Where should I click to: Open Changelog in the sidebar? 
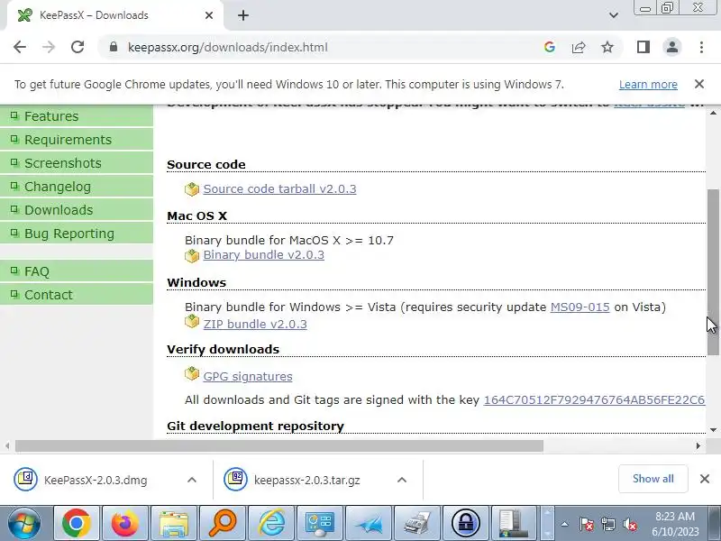click(x=77, y=187)
